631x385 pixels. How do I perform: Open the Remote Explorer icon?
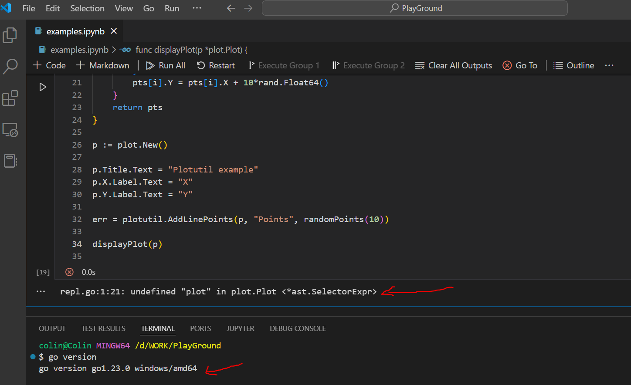(10, 130)
